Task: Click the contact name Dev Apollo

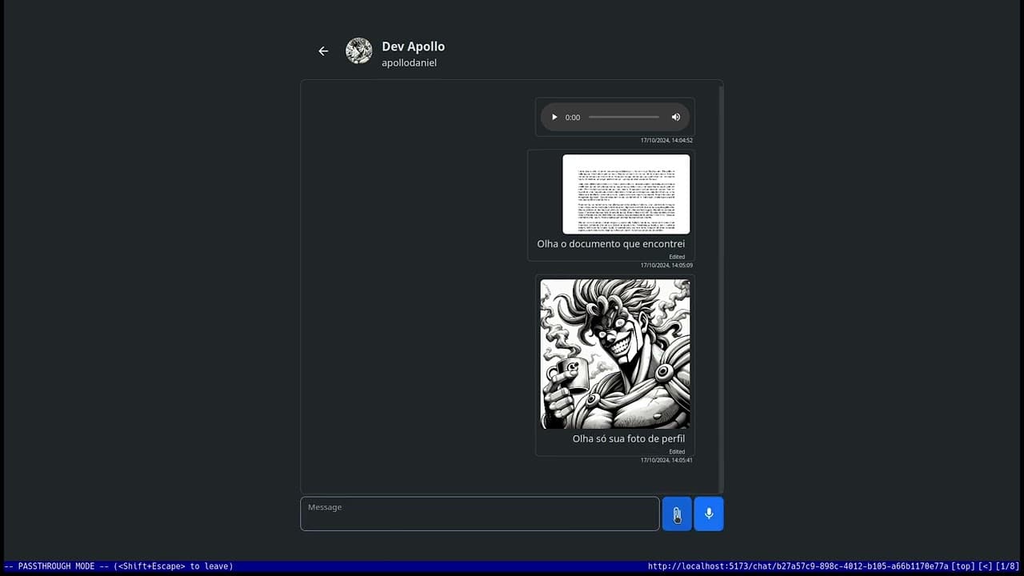Action: point(413,46)
